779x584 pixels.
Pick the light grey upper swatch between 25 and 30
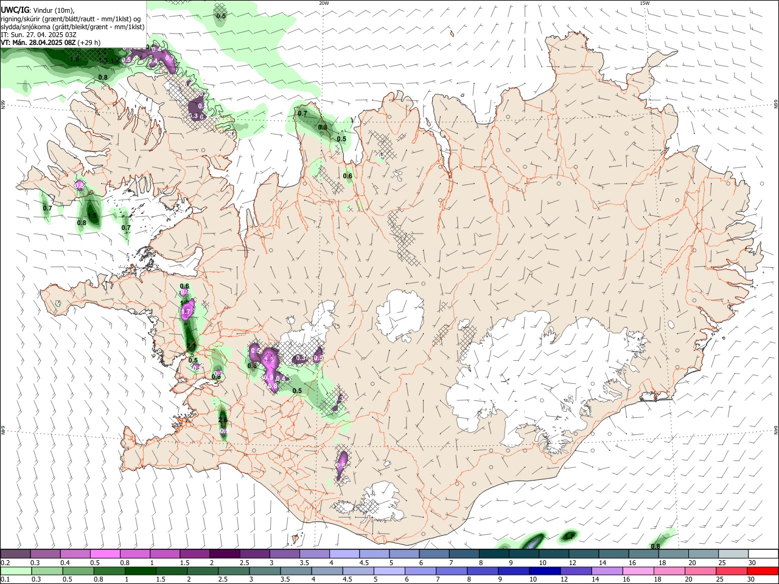pyautogui.click(x=732, y=554)
